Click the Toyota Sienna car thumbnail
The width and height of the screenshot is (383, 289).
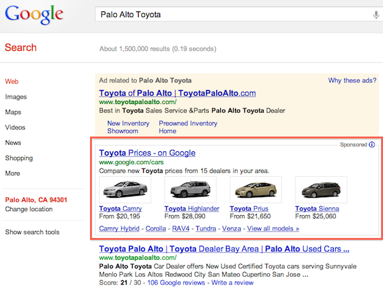pos(321,189)
